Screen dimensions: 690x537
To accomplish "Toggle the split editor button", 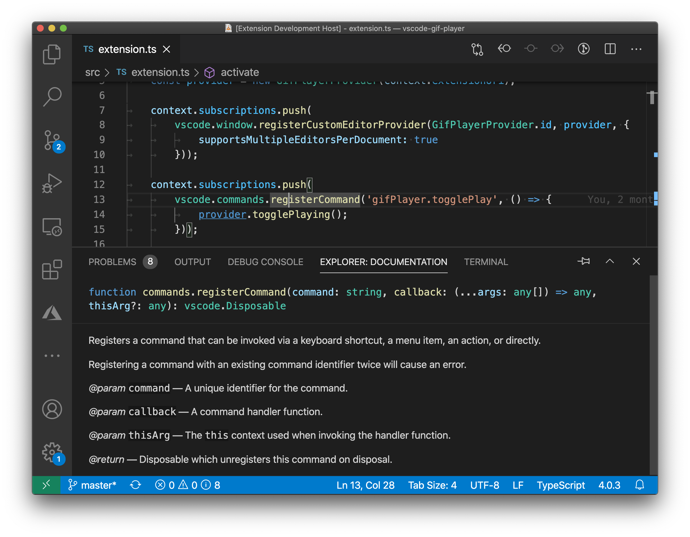I will tap(611, 49).
